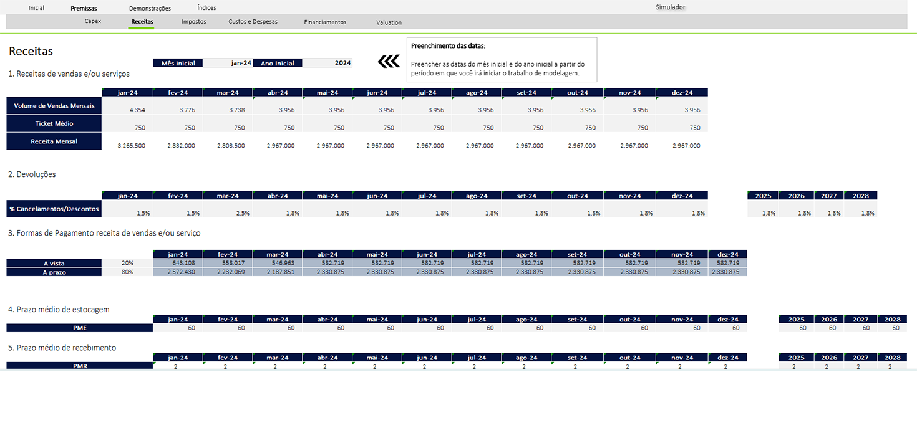
Task: Select jan-24 Volume de Vendas cell 4.354
Action: [128, 110]
